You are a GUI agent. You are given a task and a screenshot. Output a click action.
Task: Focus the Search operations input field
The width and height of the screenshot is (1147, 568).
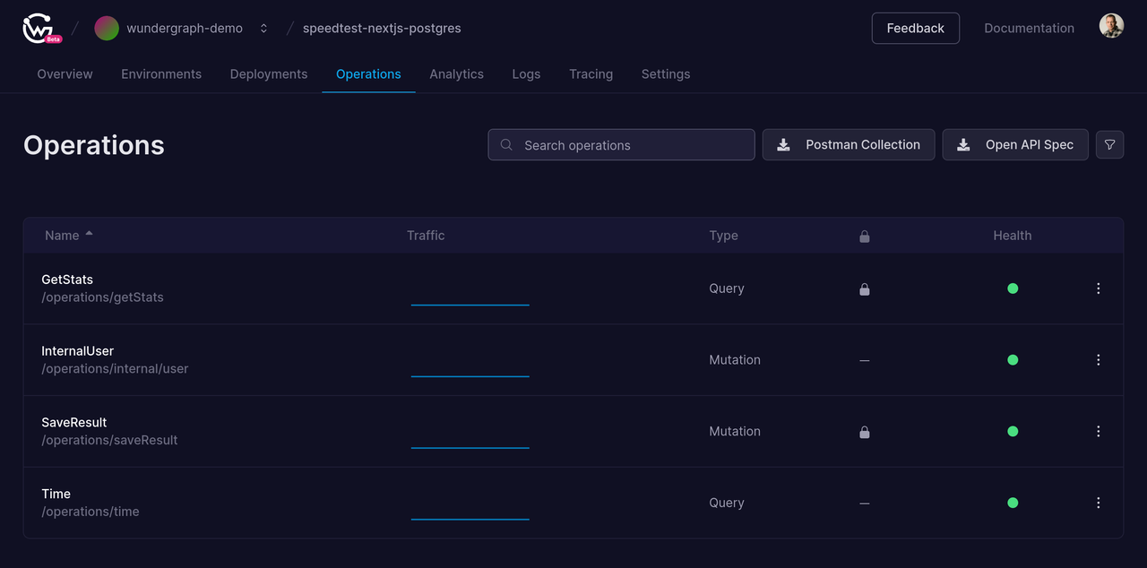click(x=627, y=145)
